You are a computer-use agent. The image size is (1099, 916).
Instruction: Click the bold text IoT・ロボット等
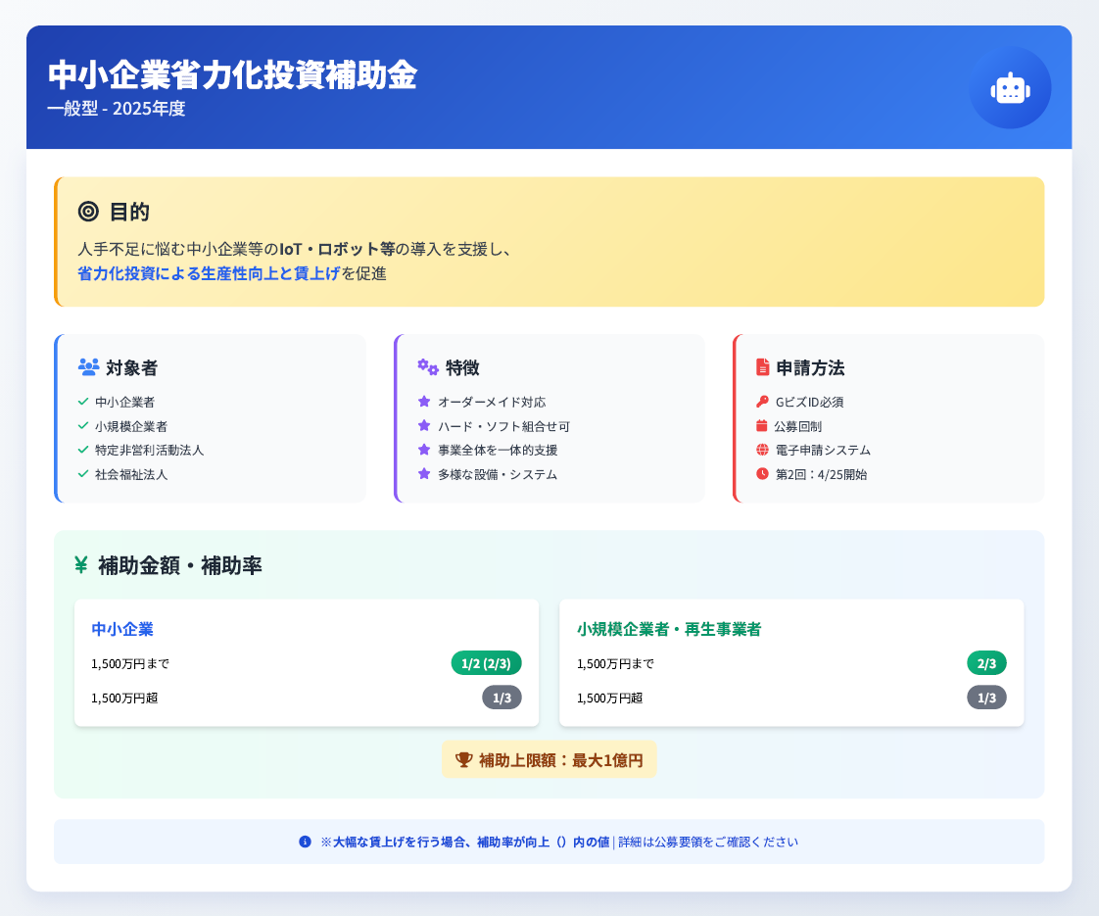337,250
